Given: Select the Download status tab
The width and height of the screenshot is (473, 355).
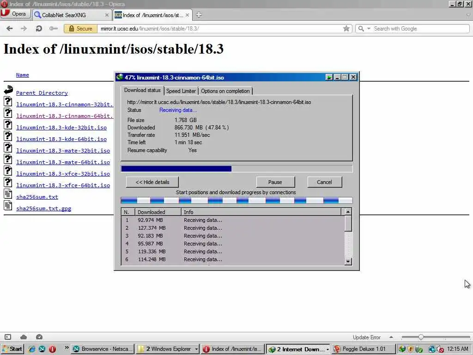Looking at the screenshot, I should click(x=142, y=90).
